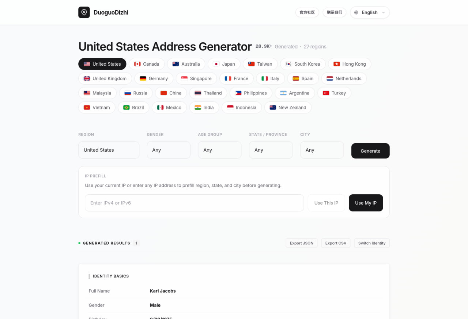Open the Gender dropdown

(x=169, y=150)
